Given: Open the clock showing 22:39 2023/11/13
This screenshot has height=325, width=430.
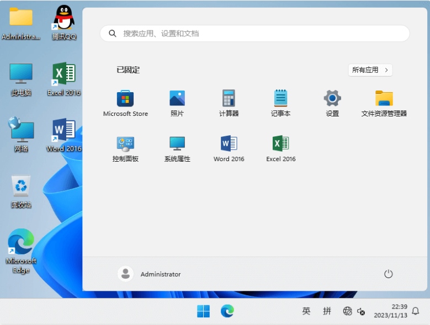Looking at the screenshot, I should tap(390, 311).
